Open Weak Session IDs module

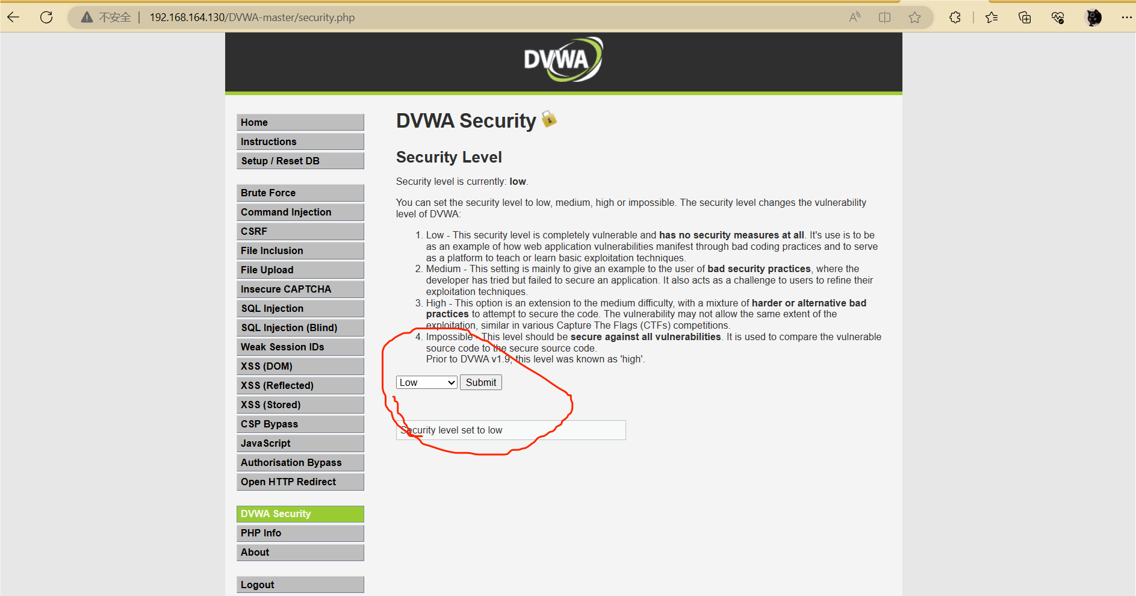tap(300, 347)
